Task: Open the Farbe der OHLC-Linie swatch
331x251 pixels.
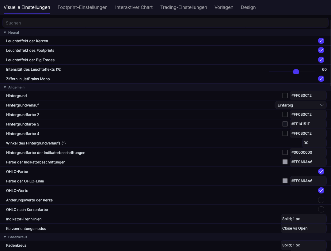Action: 285,181
